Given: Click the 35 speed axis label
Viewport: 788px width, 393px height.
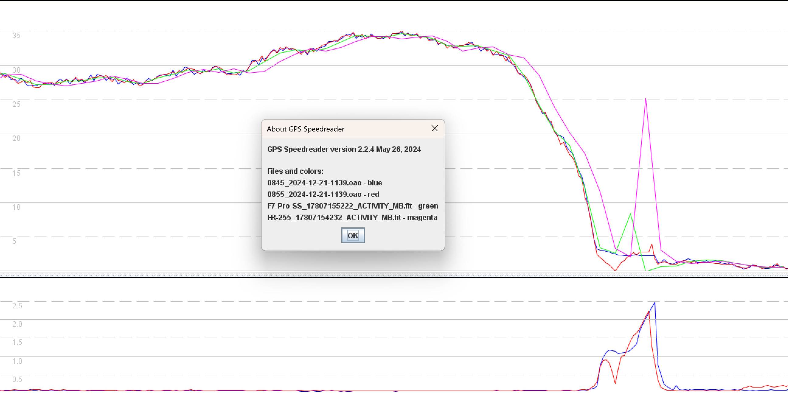Looking at the screenshot, I should 16,36.
